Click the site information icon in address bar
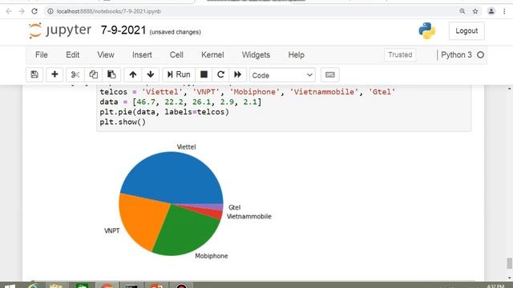513x288 pixels. (x=50, y=11)
